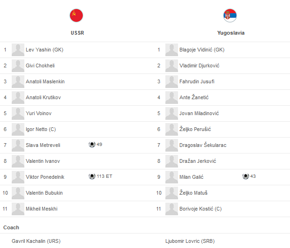Select player Dražan Jerković
Viewport: 290px width, 248px height.
tap(199, 161)
